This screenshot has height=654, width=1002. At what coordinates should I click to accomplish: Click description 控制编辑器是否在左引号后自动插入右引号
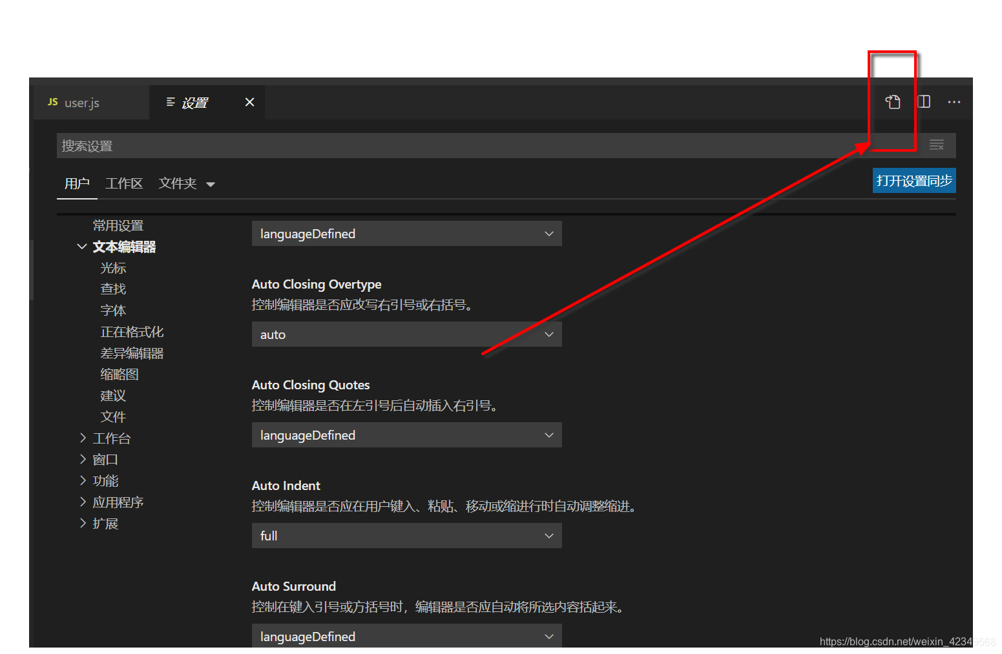tap(374, 405)
